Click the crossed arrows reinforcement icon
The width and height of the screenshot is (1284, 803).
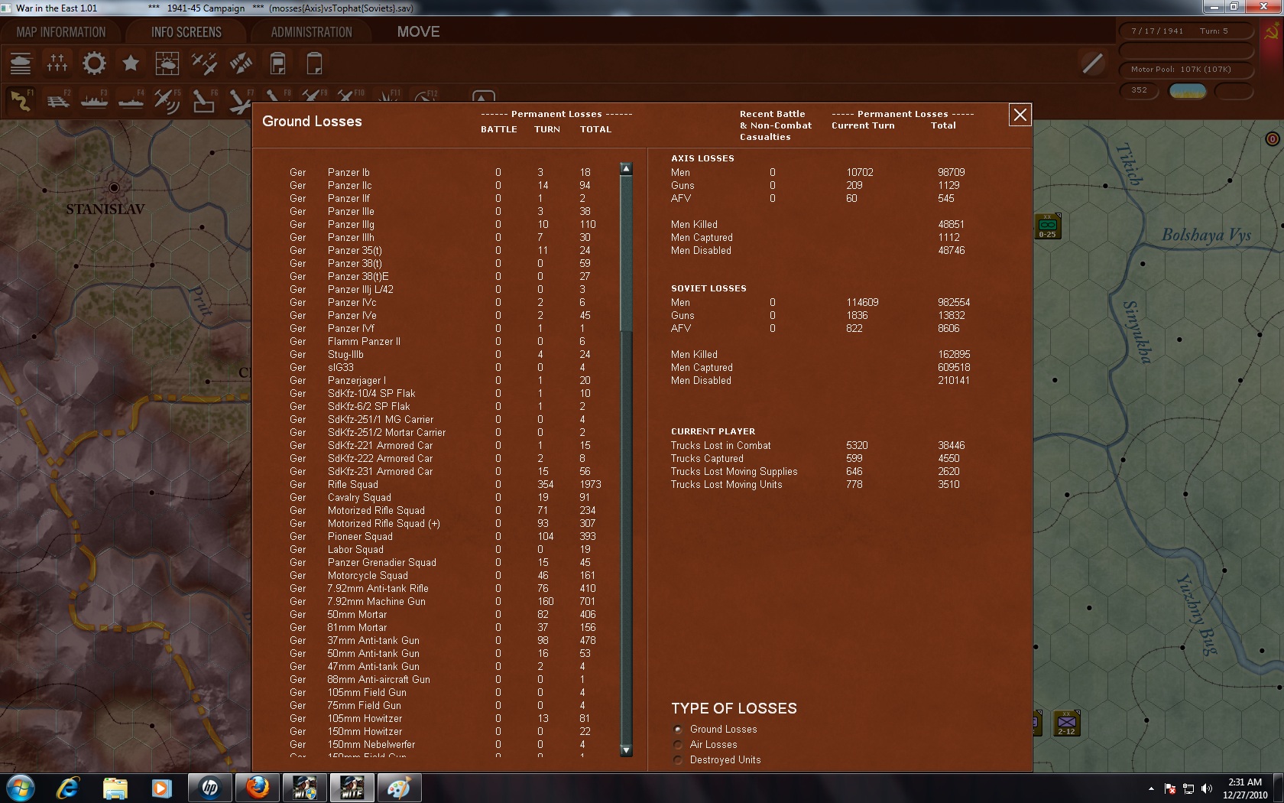click(x=241, y=63)
